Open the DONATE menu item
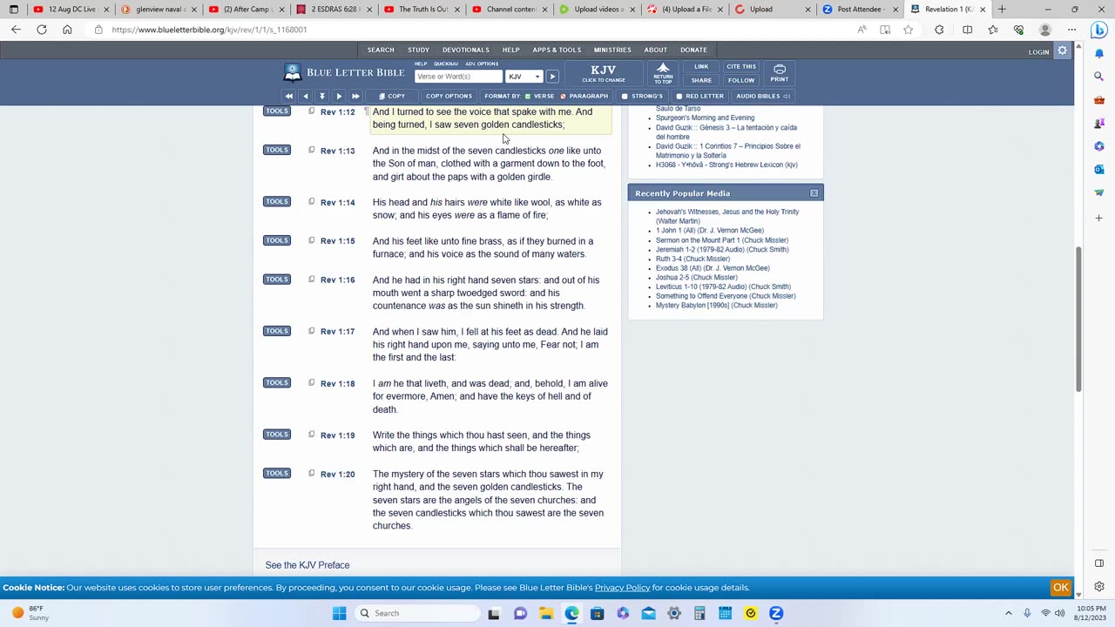The height and width of the screenshot is (627, 1115). click(693, 50)
